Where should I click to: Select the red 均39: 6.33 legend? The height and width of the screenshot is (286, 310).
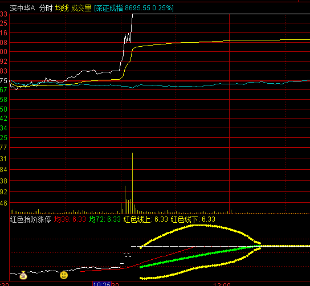pos(70,219)
